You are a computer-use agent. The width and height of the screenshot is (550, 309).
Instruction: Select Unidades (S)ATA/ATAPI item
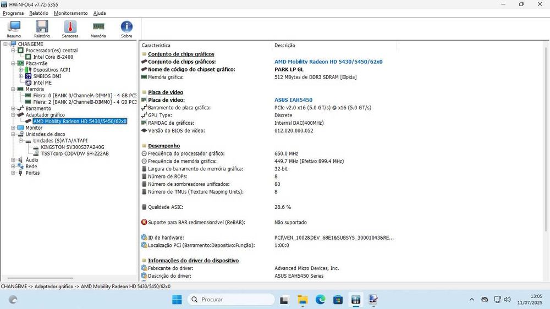click(x=60, y=141)
